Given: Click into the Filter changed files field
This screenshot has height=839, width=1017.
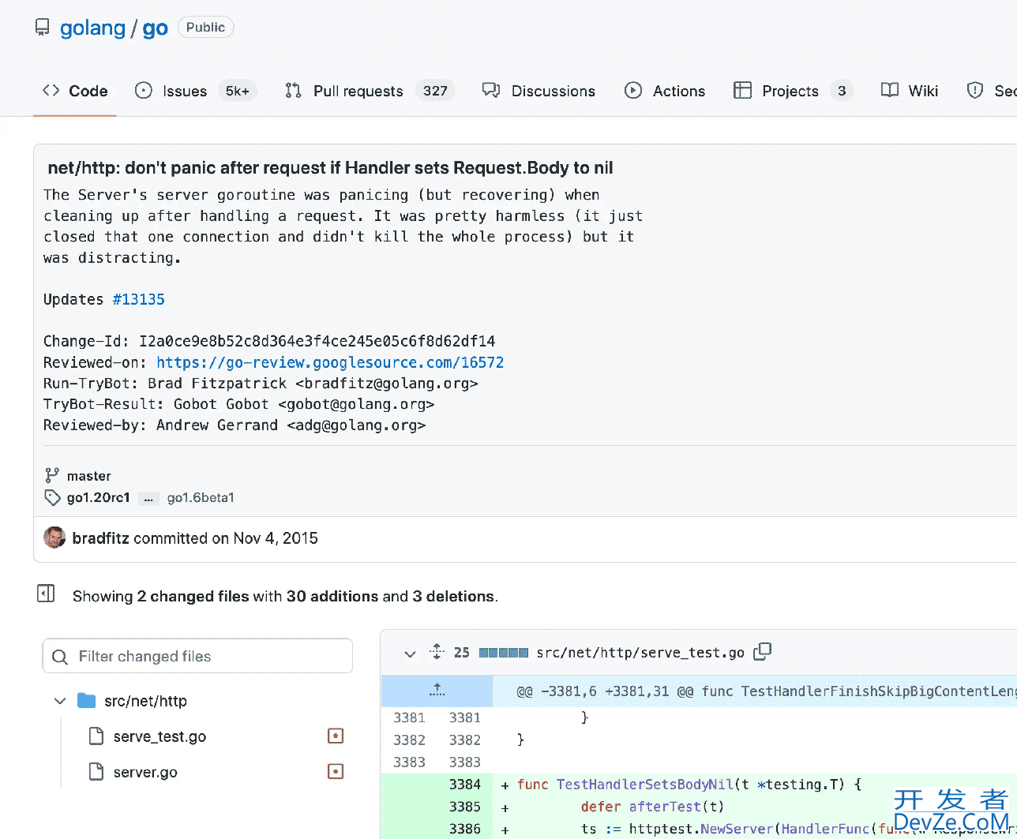Looking at the screenshot, I should [x=197, y=656].
